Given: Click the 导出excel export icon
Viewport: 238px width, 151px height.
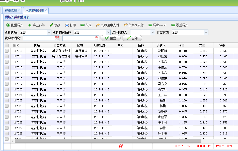Looking at the screenshot, I should pos(150,25).
